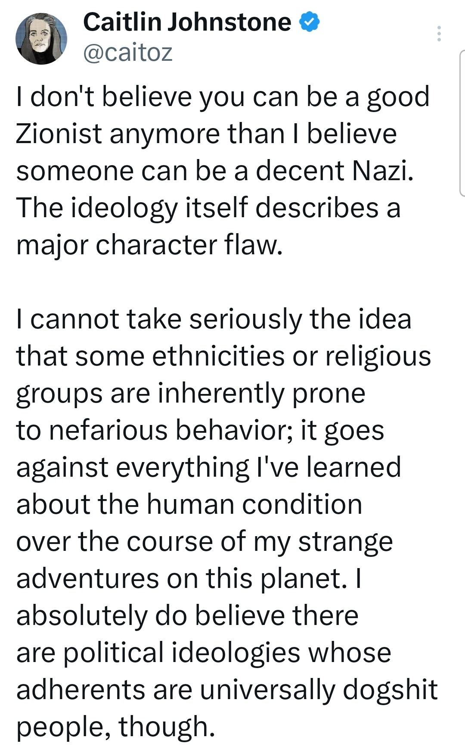The width and height of the screenshot is (465, 756).
Task: Click the word "Nazi." in the tweet
Action: pos(383,171)
